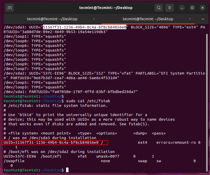Click the "# device; this may be used with UUID=" line
The height and width of the screenshot is (175, 210).
click(x=89, y=119)
